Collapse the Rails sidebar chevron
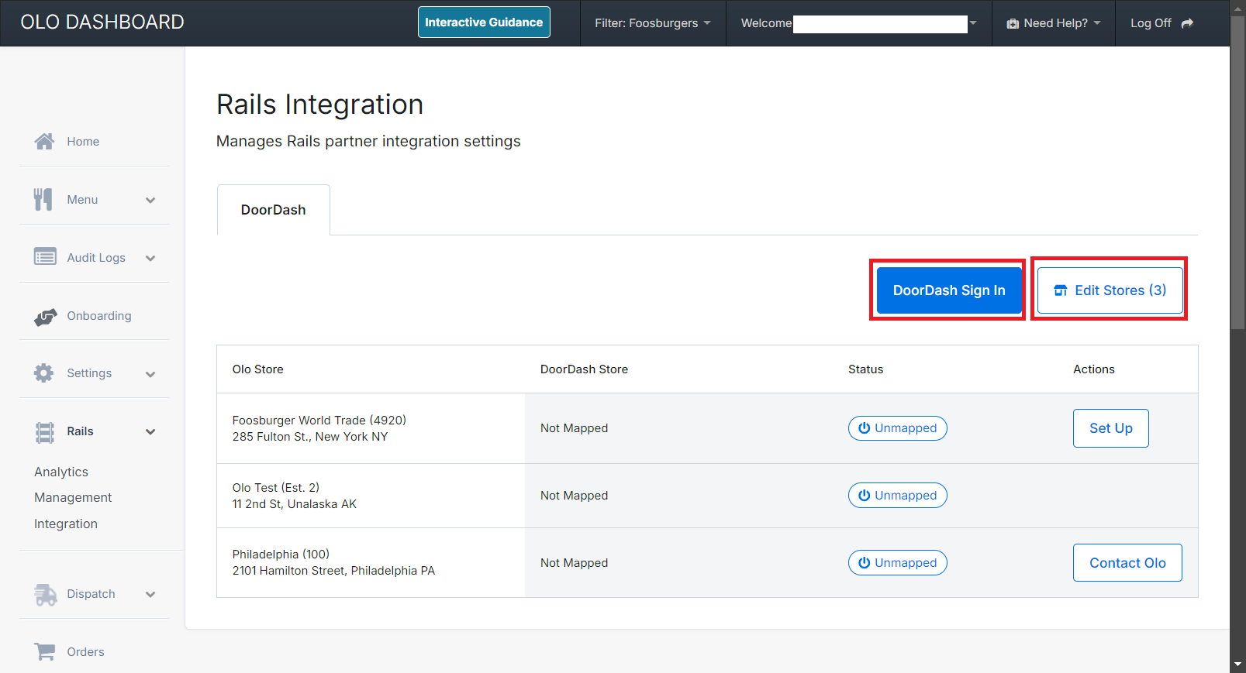 150,431
